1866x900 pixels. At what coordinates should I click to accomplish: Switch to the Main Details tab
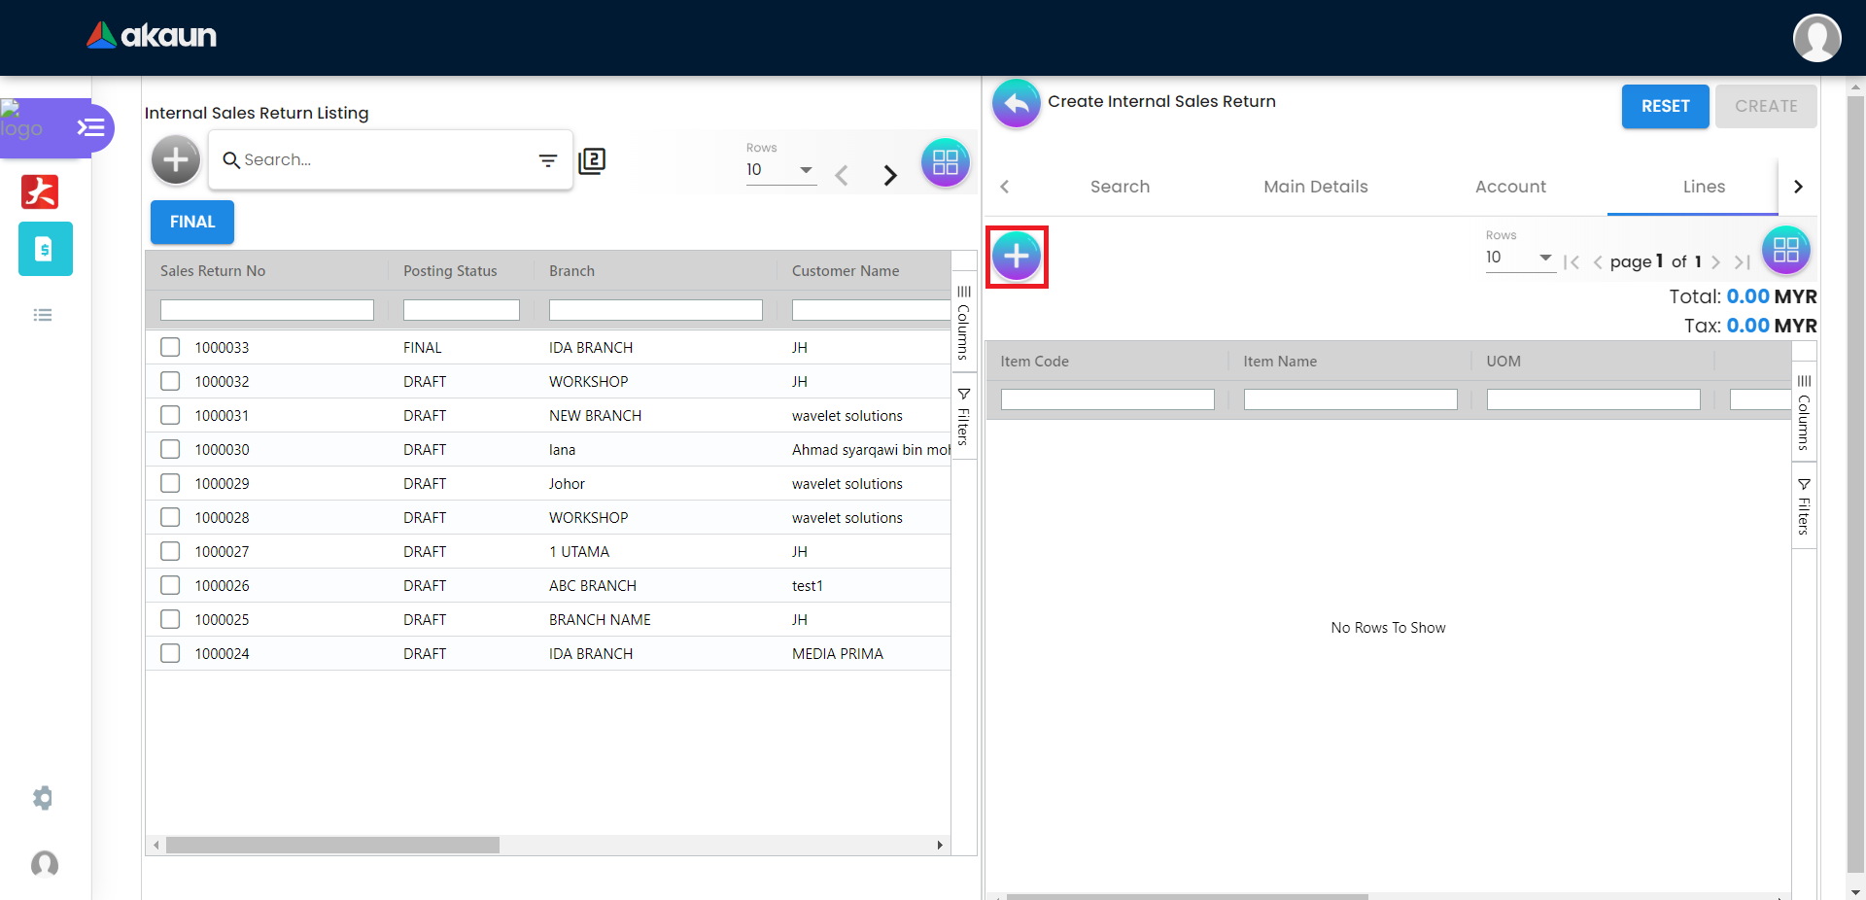point(1315,187)
